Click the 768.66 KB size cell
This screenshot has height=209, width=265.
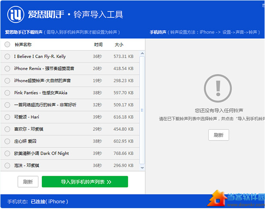pyautogui.click(x=124, y=153)
